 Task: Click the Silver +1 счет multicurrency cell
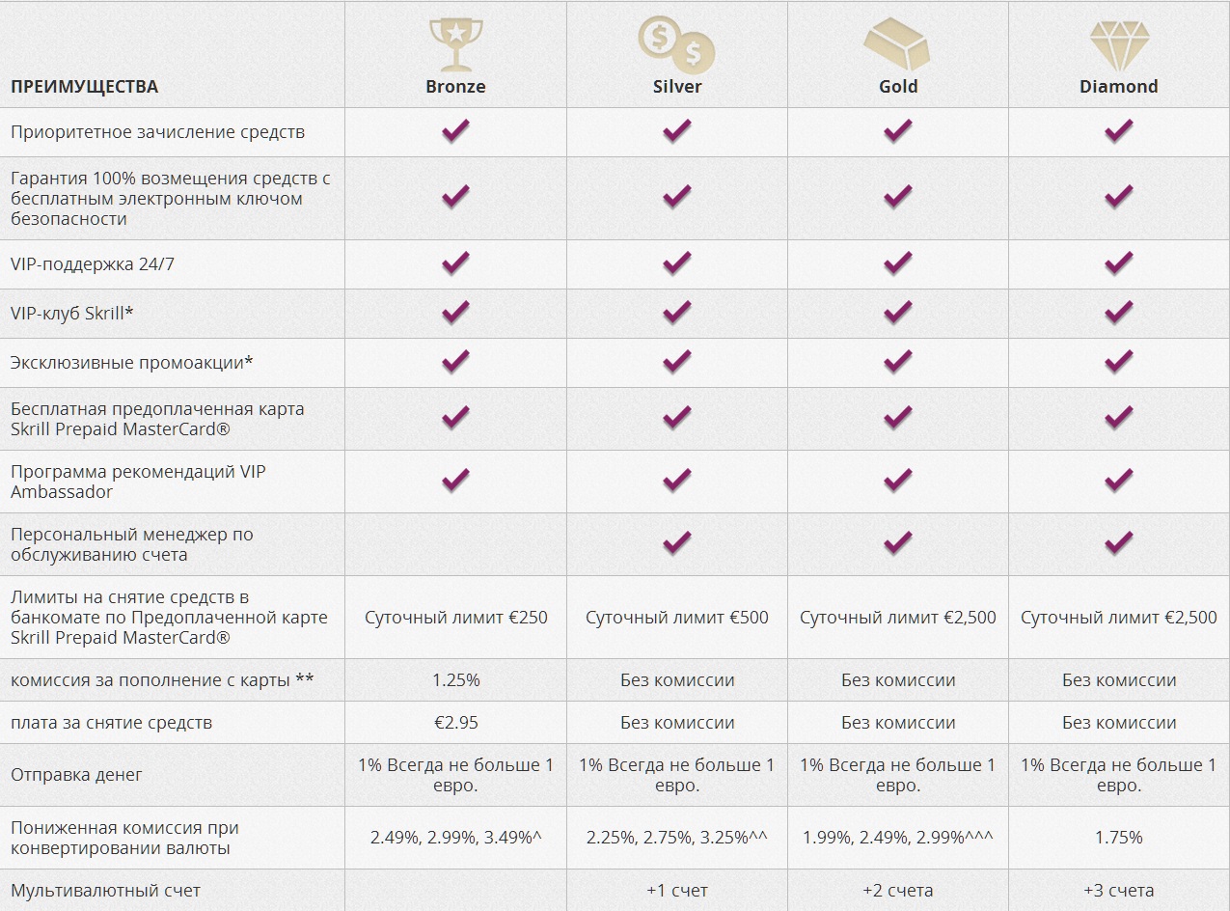[x=676, y=891]
